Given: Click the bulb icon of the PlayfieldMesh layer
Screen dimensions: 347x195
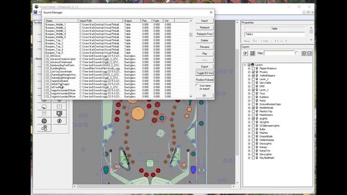Looking at the screenshot, I should click(x=257, y=158).
